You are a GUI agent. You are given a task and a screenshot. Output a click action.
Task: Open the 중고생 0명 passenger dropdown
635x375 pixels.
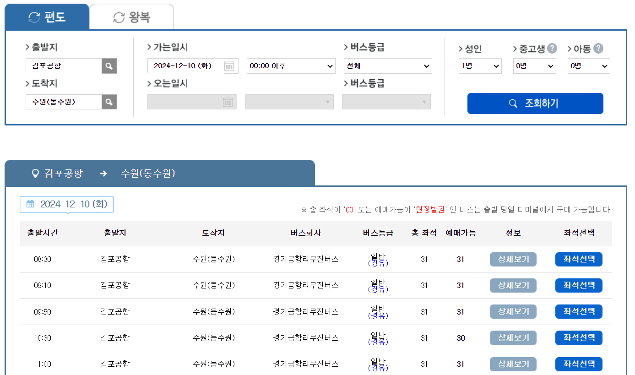click(534, 66)
